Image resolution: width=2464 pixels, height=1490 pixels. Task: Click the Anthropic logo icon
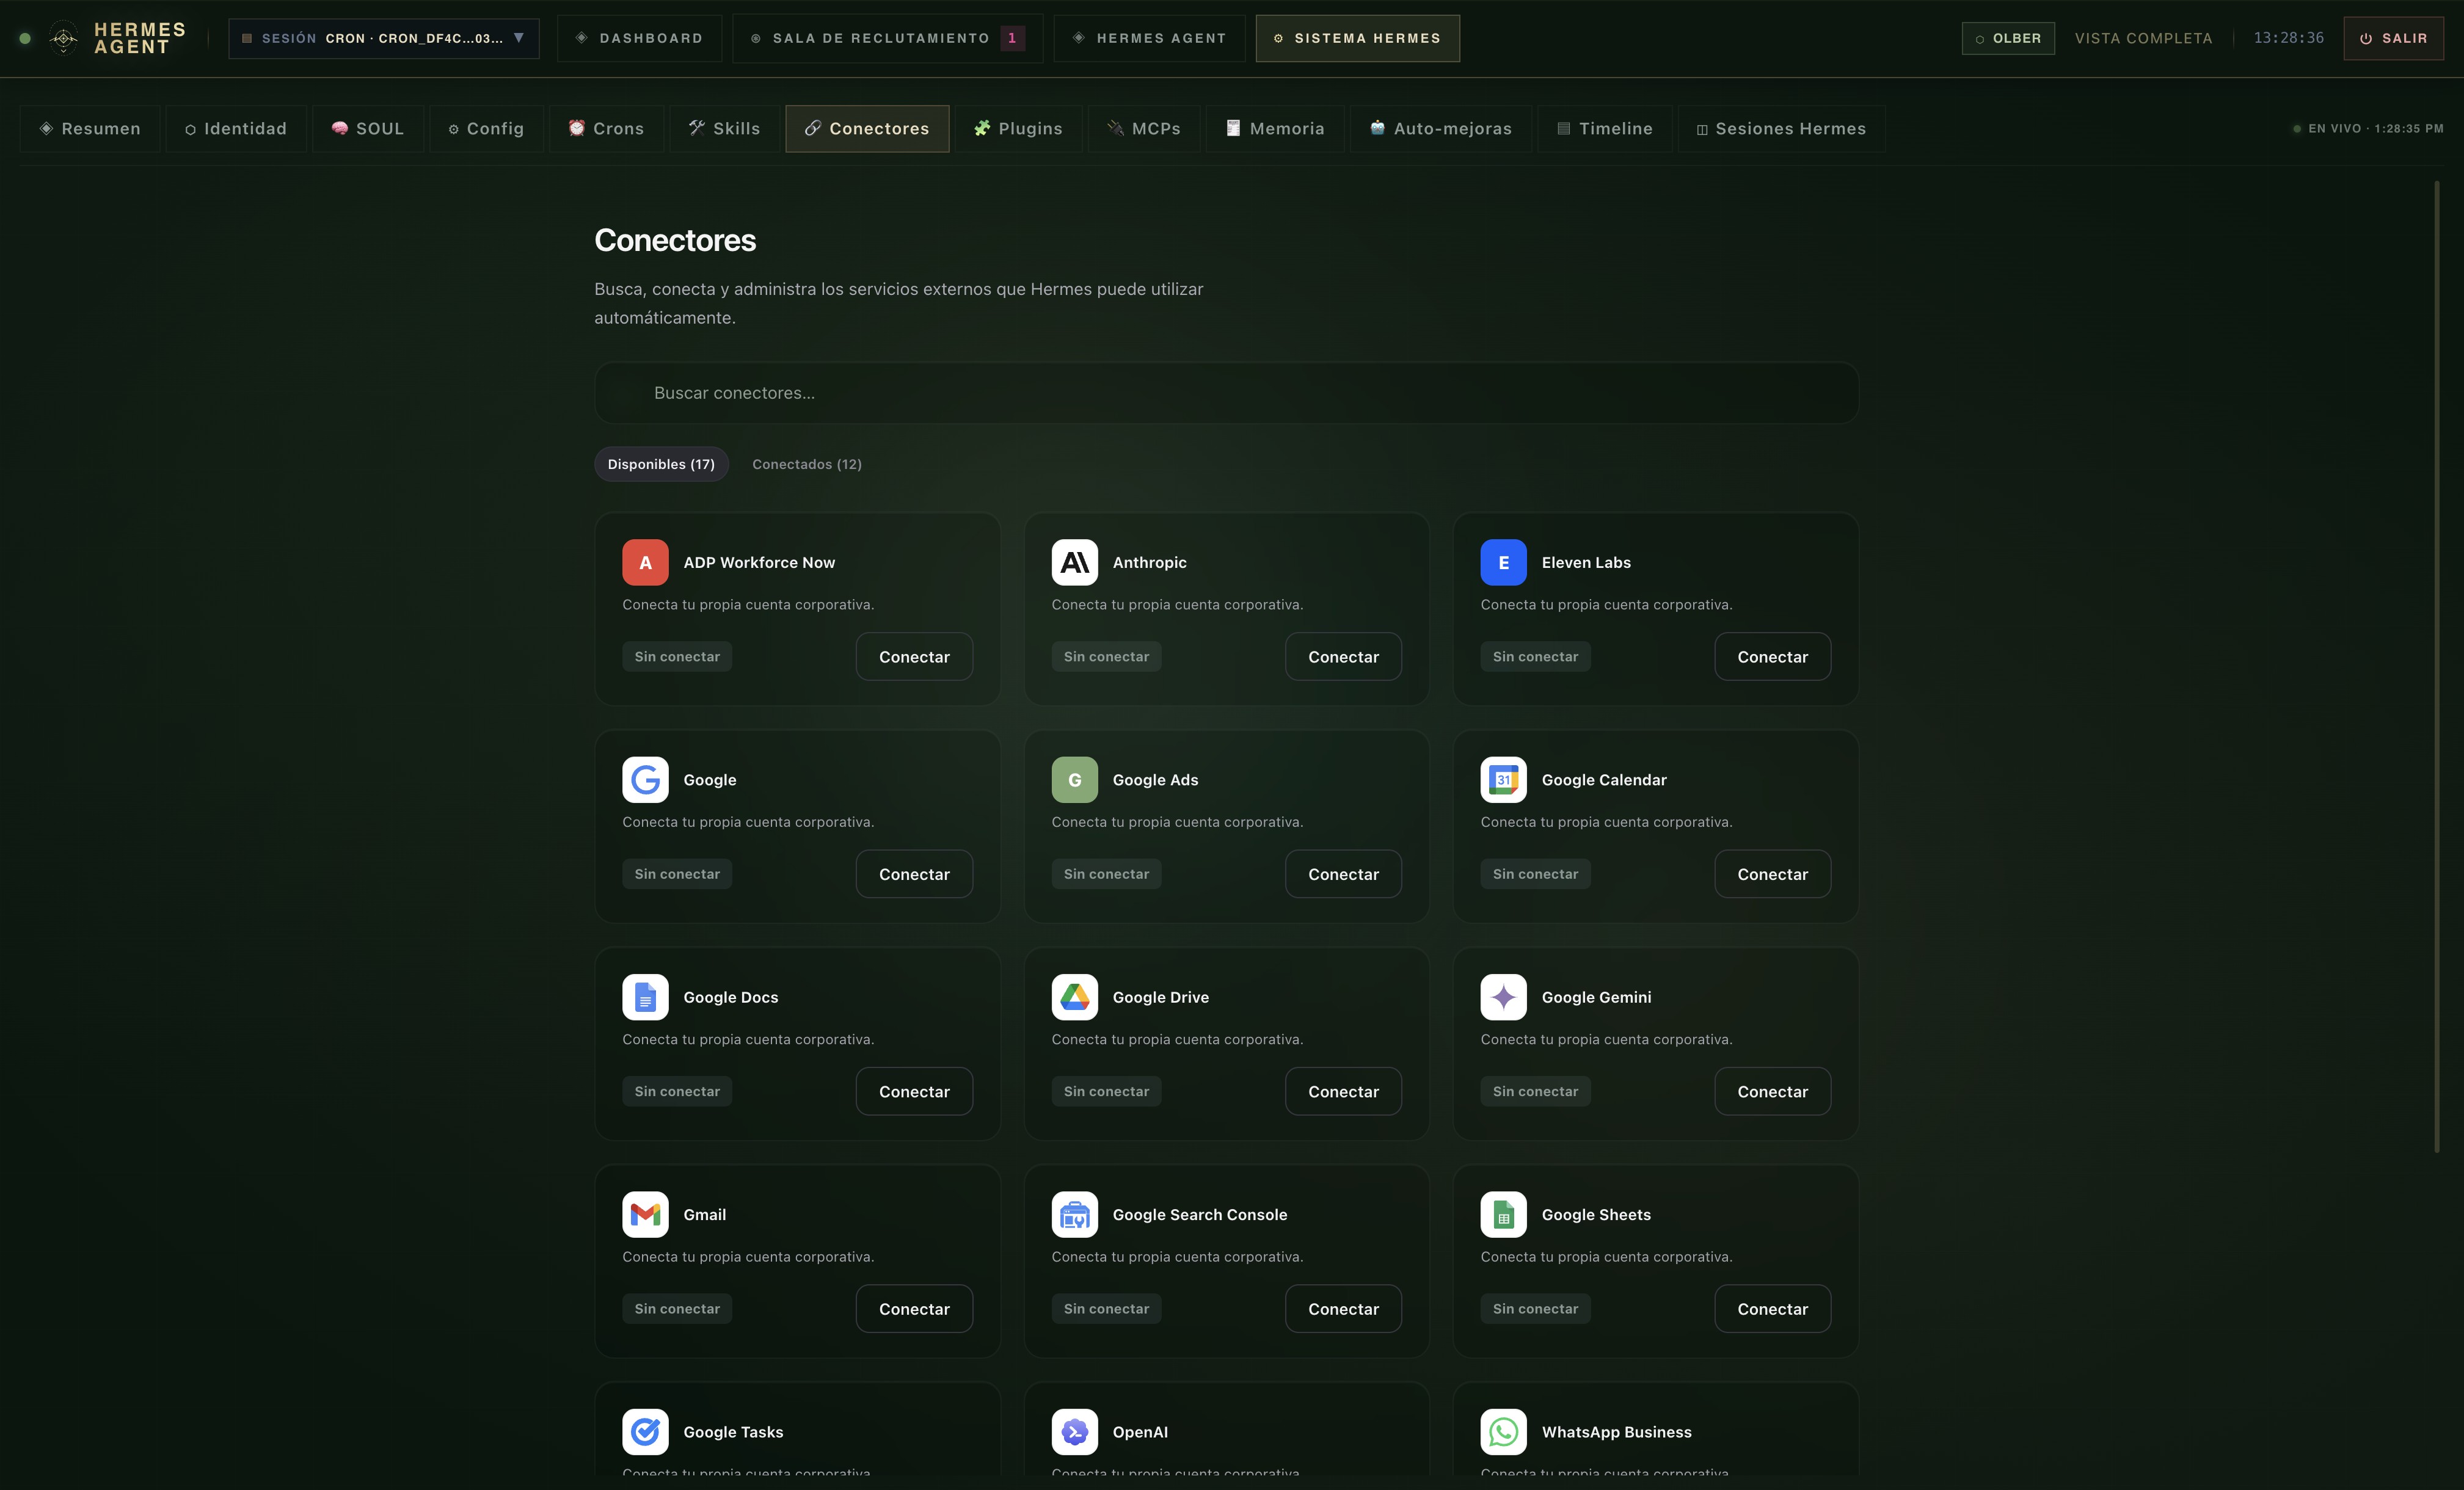(1074, 562)
